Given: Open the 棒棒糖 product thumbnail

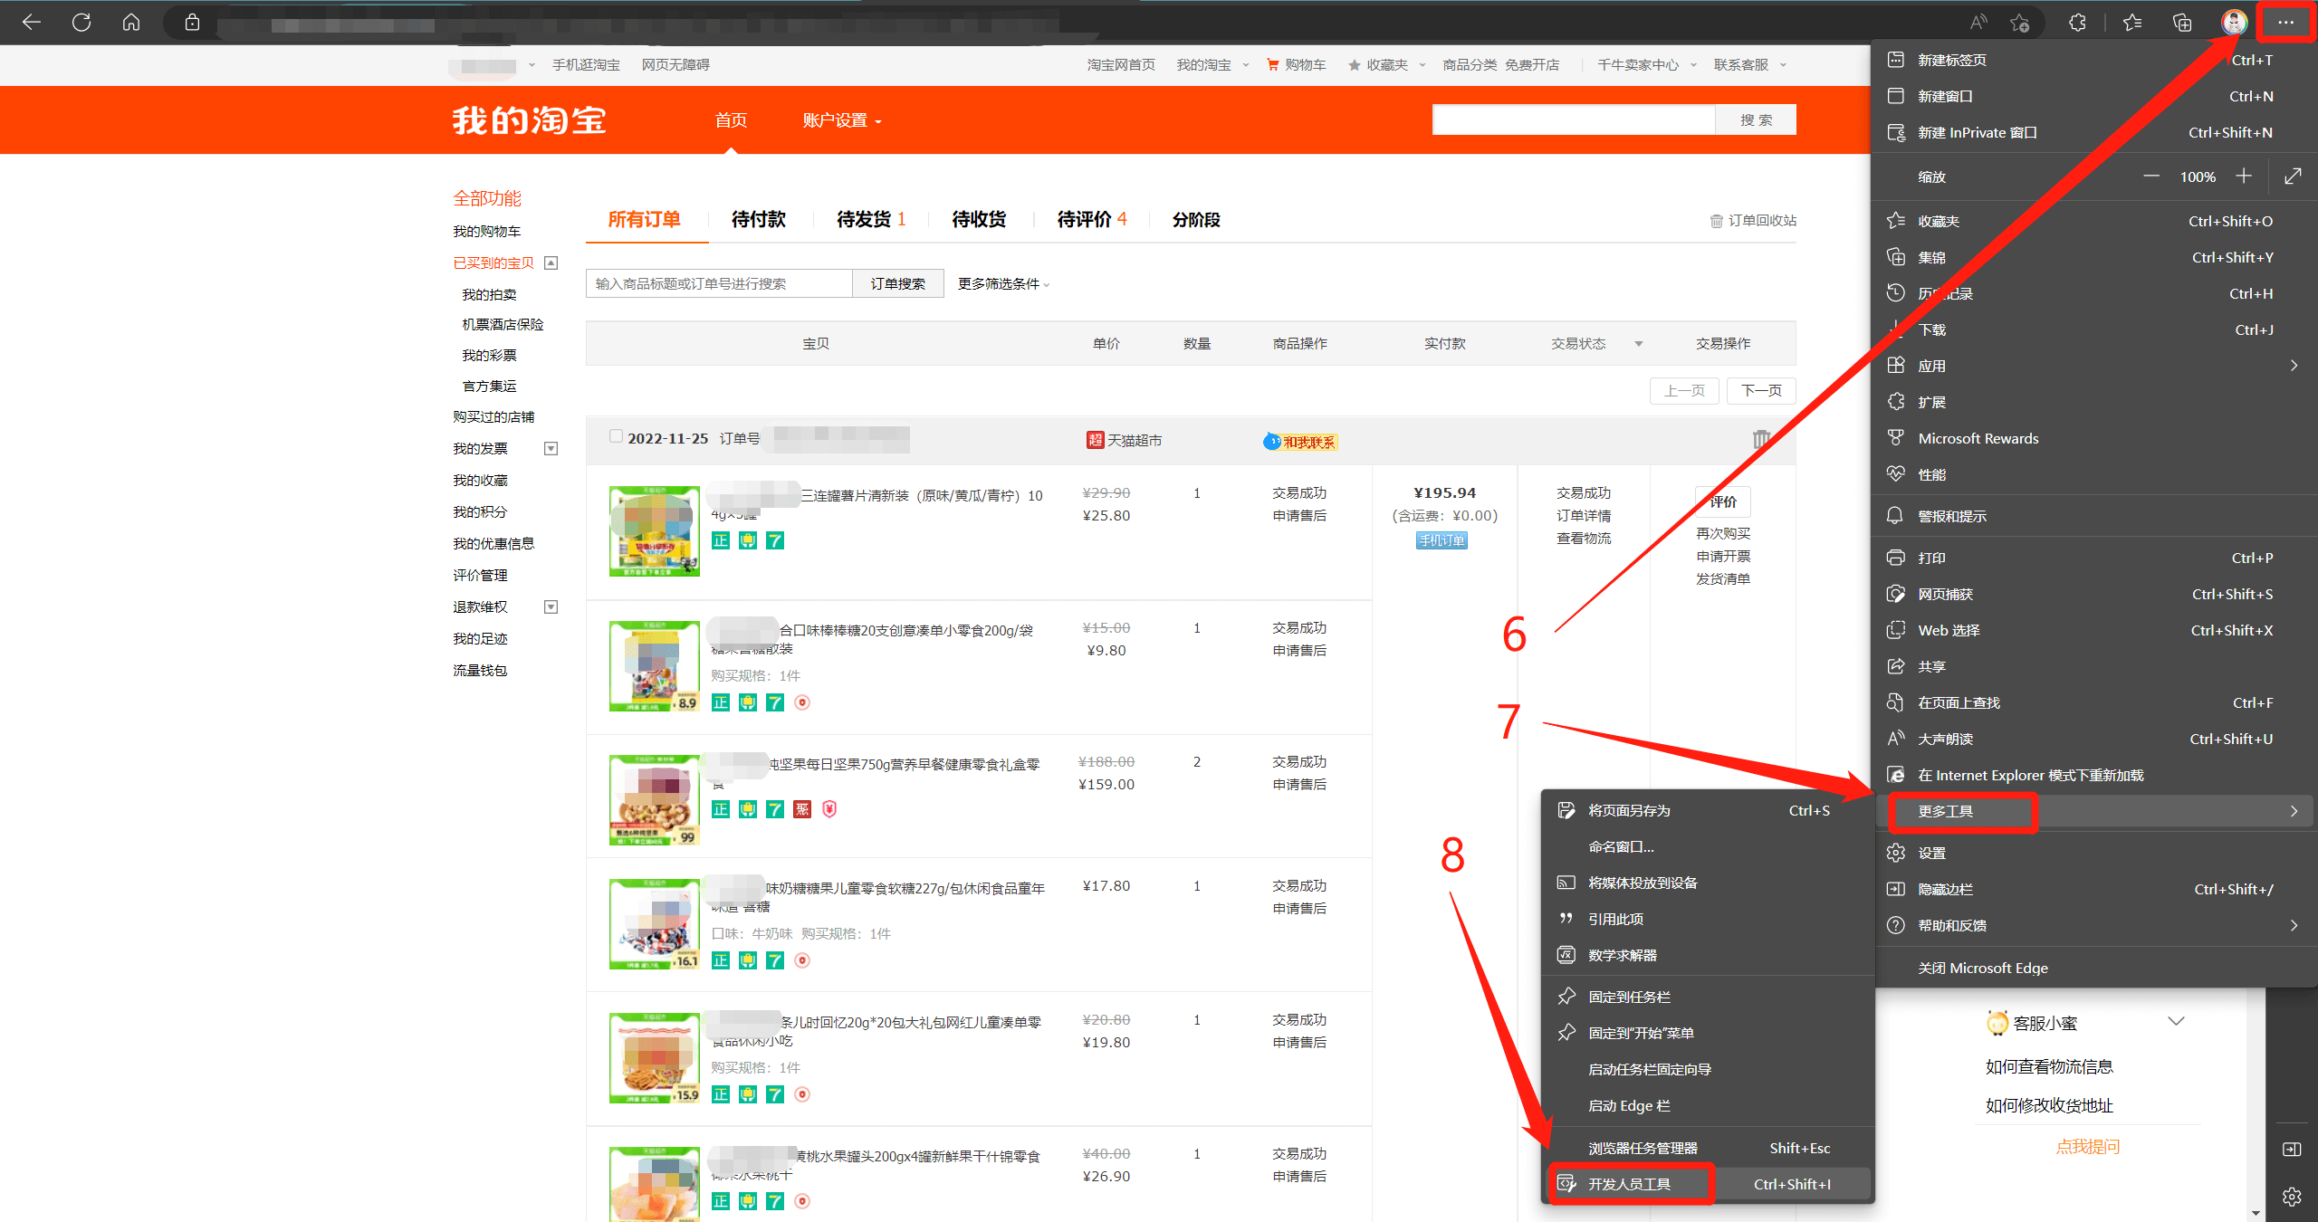Looking at the screenshot, I should 655,666.
